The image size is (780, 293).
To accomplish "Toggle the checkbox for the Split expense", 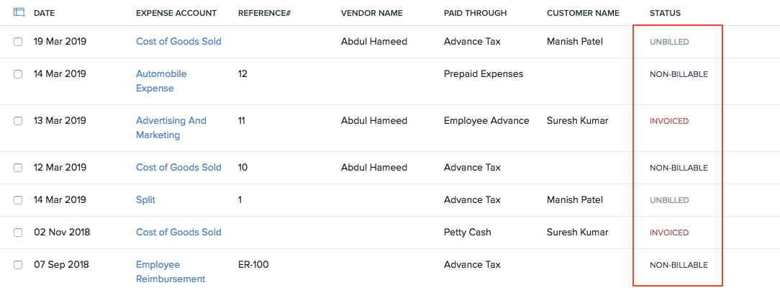I will (x=18, y=200).
